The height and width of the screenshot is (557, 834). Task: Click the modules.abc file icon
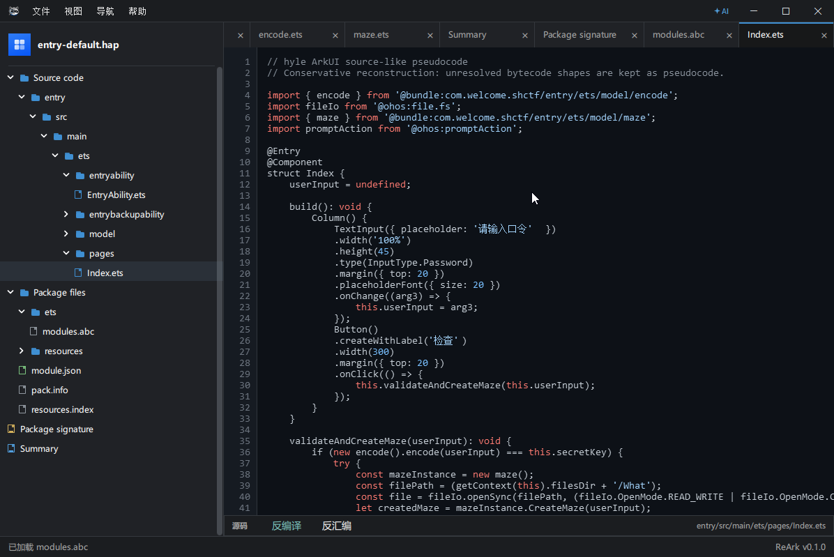point(33,331)
